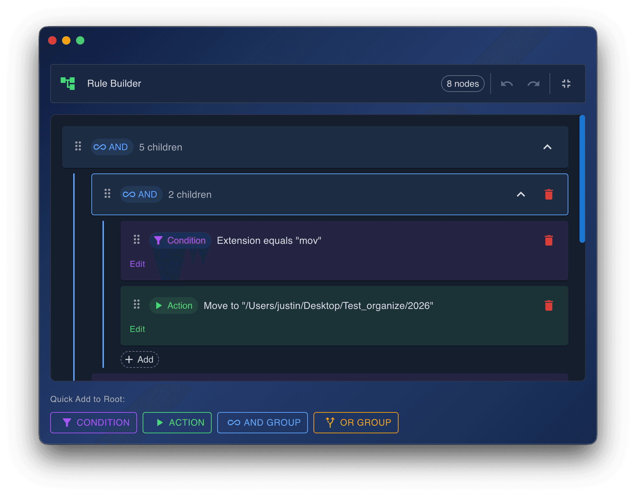Click the dashed Add button inside the group

click(139, 359)
